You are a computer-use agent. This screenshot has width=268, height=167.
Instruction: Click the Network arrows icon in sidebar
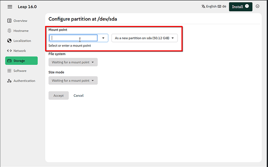[10, 51]
